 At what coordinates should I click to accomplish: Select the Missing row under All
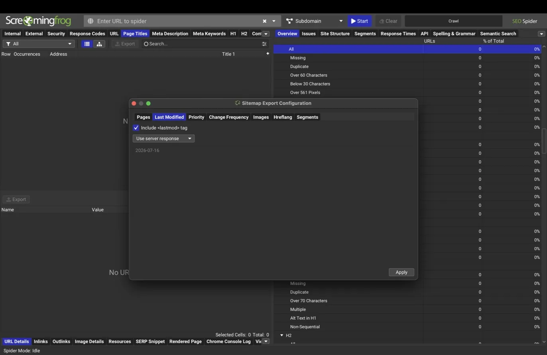(408, 58)
